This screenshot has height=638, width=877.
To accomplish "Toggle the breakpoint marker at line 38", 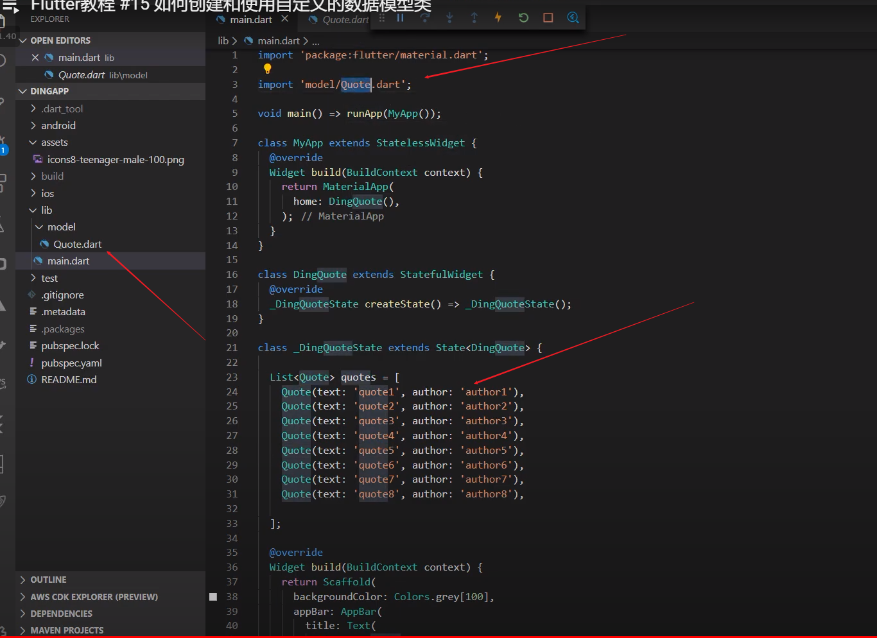I will click(213, 597).
